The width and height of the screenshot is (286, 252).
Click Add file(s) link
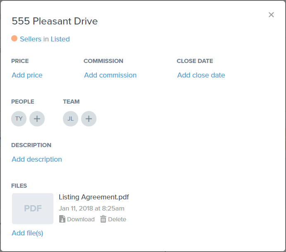point(28,233)
